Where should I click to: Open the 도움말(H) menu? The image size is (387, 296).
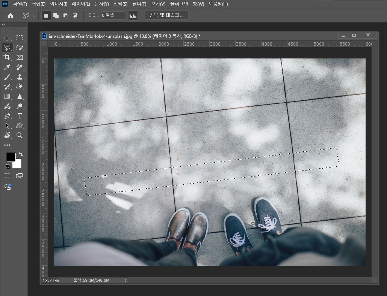[x=218, y=4]
